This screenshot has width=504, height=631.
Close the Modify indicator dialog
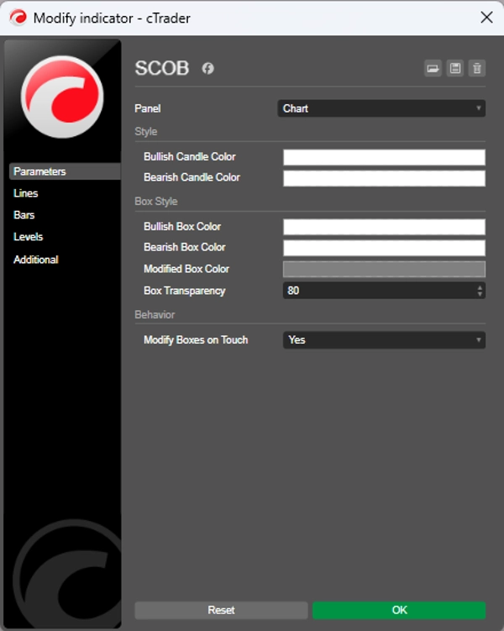click(x=486, y=18)
